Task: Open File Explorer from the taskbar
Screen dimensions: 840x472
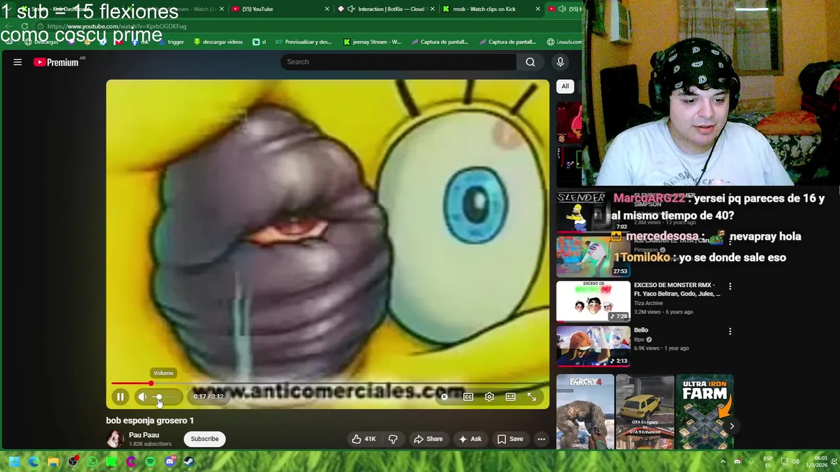Action: [53, 462]
